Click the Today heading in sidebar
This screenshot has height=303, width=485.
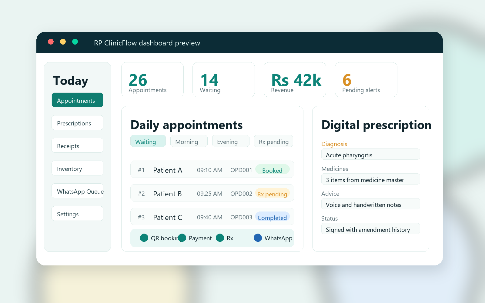pos(71,81)
